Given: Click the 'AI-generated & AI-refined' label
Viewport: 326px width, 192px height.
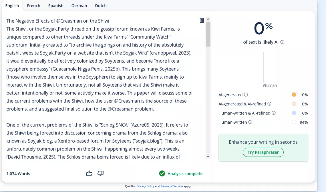Looking at the screenshot, I should [x=242, y=104].
